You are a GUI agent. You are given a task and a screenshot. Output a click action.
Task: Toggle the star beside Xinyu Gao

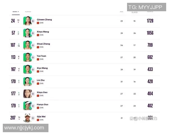33,94
